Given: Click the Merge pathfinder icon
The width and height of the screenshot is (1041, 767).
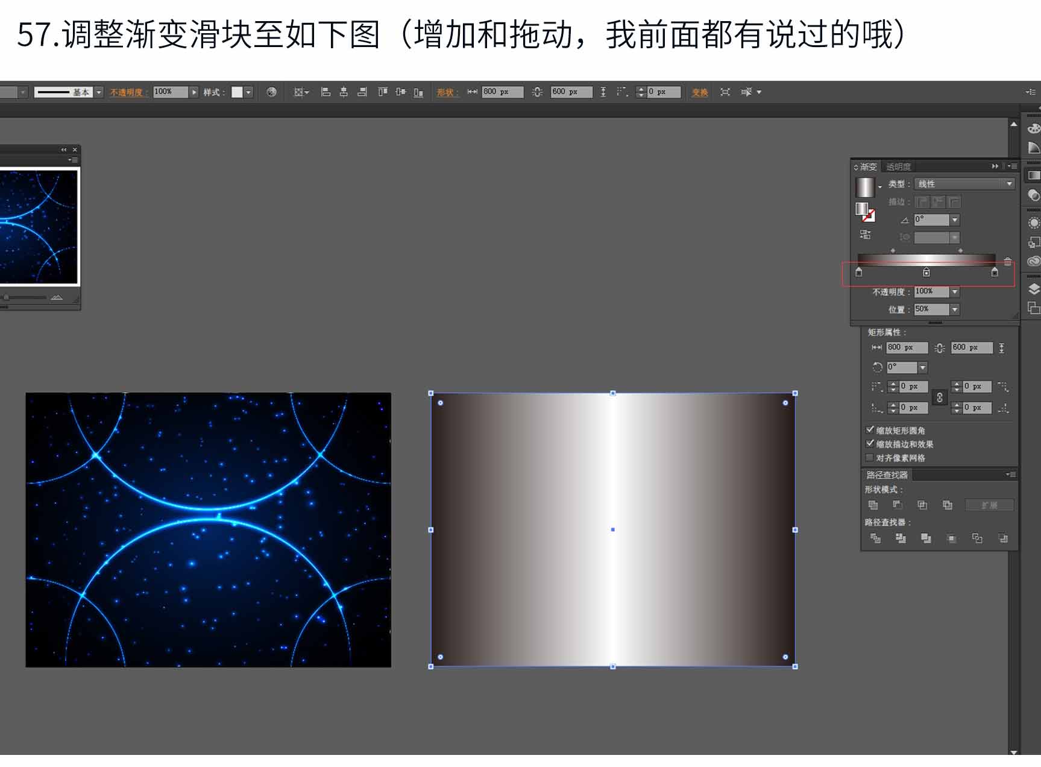Looking at the screenshot, I should [x=926, y=538].
